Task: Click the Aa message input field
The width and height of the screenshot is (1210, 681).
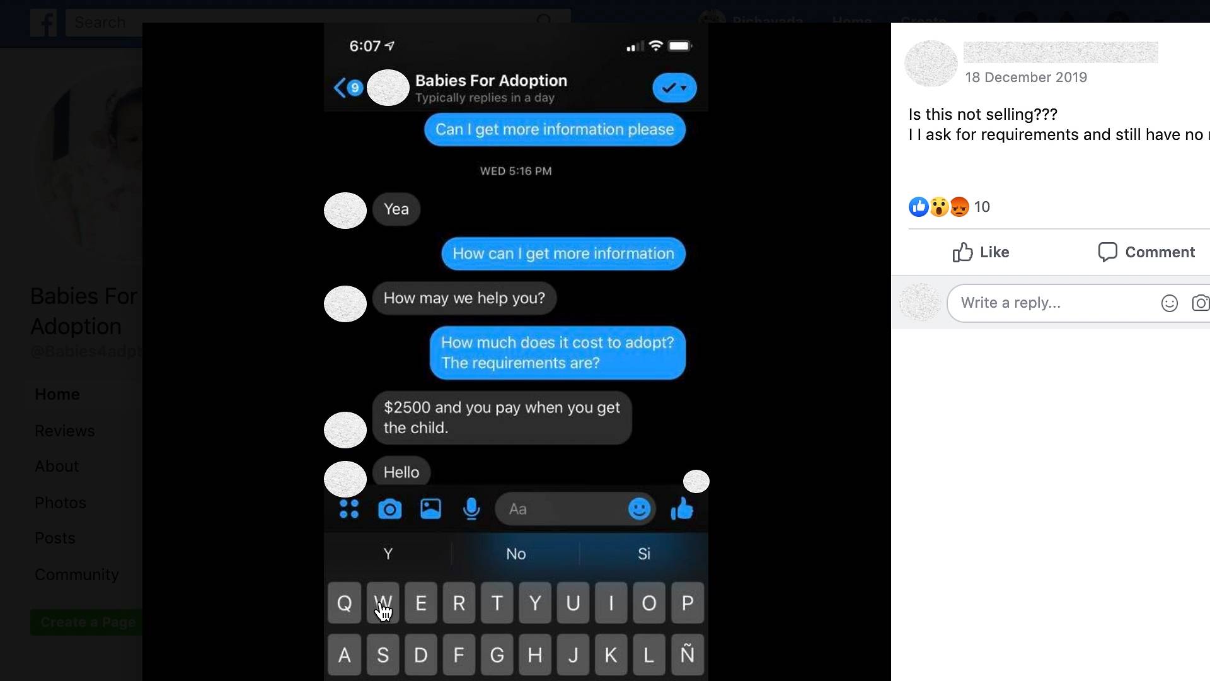Action: click(561, 509)
